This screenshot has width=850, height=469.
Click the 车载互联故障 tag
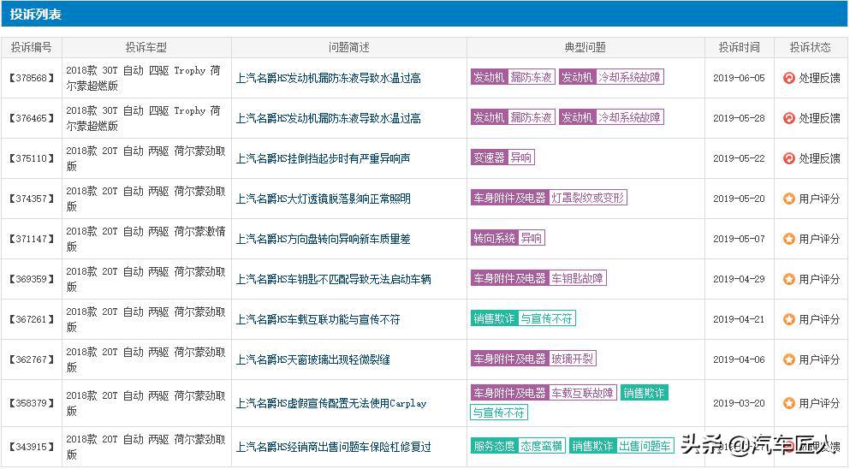(583, 393)
